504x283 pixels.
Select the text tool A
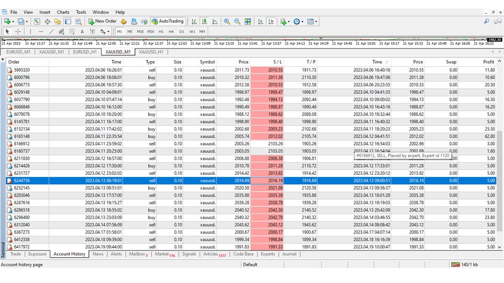click(82, 32)
